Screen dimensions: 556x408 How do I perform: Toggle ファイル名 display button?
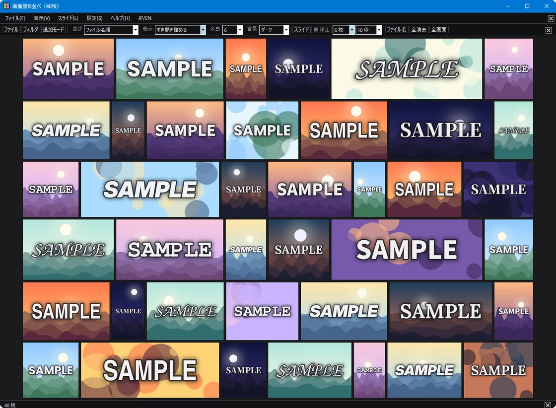pos(397,30)
